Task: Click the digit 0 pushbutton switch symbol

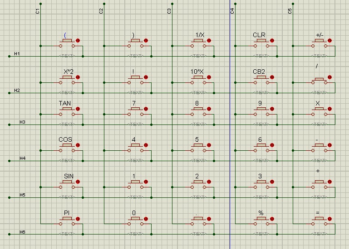Action: click(x=135, y=221)
